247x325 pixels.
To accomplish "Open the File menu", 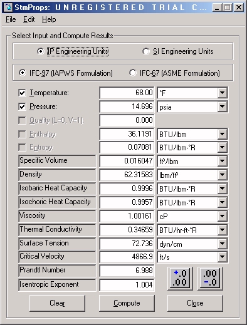I will pos(11,19).
